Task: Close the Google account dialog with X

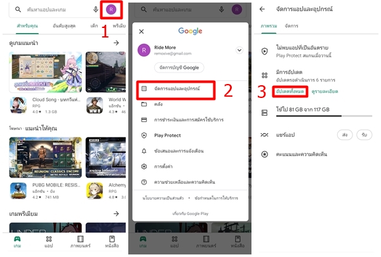Action: click(x=141, y=31)
